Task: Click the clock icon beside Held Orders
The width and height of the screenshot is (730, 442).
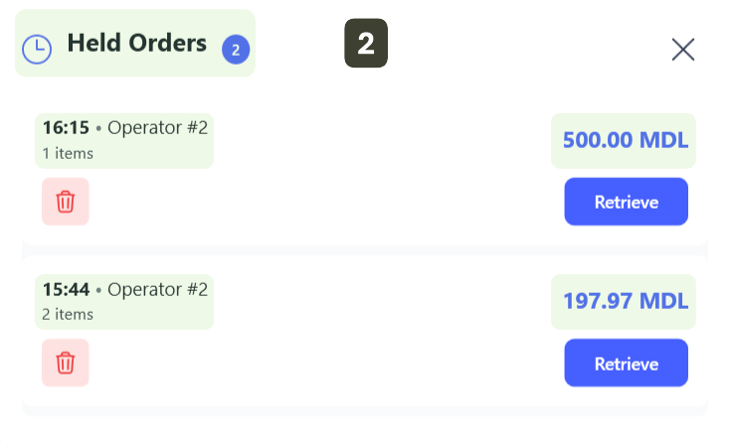Action: 37,49
